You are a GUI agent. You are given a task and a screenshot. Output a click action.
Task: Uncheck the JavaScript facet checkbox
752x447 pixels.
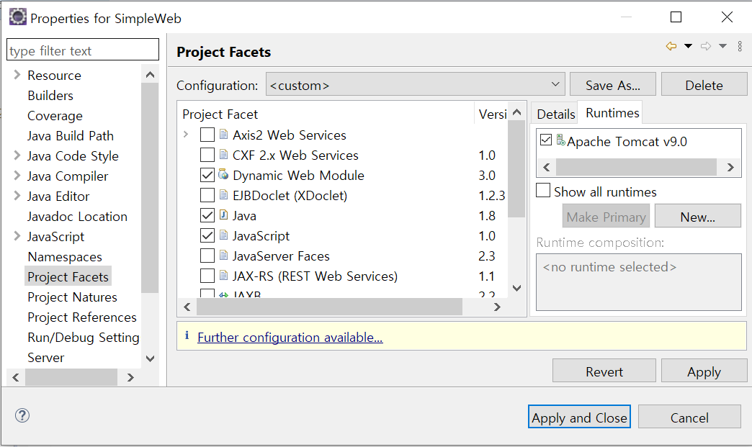(207, 235)
